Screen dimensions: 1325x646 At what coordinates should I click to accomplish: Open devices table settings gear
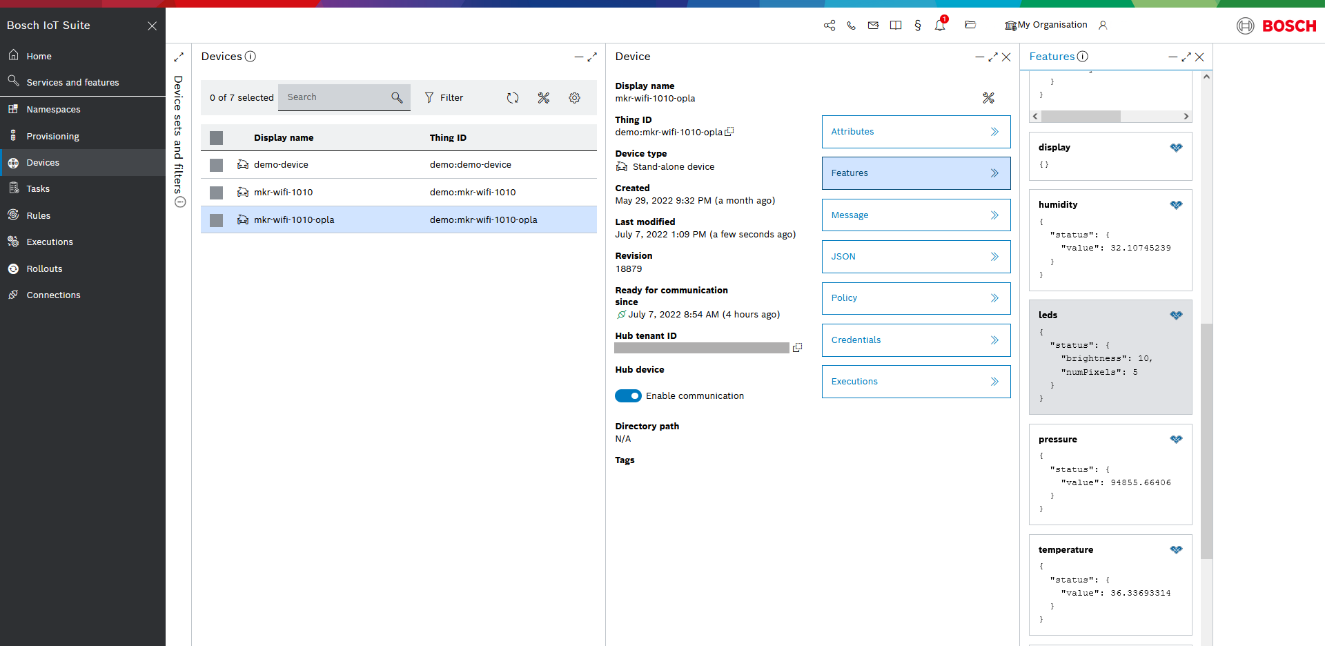tap(574, 98)
